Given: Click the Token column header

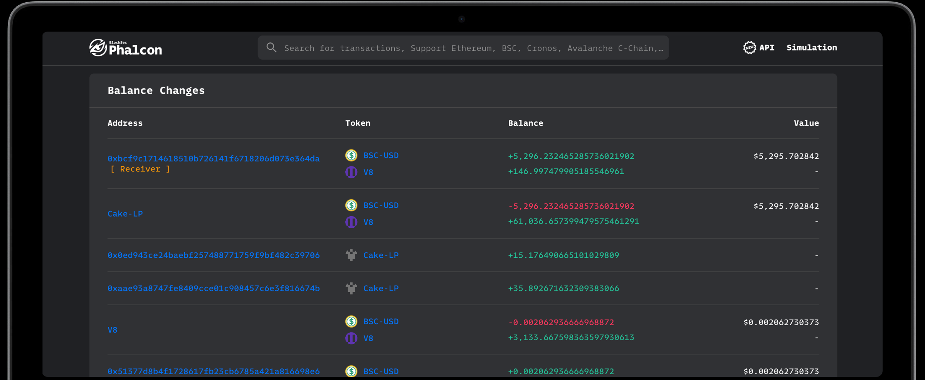Looking at the screenshot, I should 358,123.
